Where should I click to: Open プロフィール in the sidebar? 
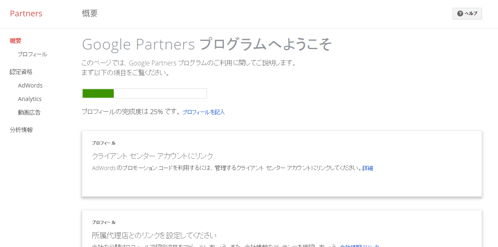(32, 54)
